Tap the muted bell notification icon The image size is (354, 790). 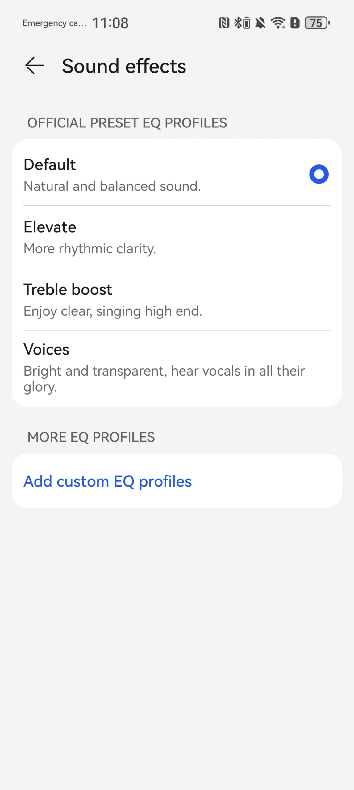coord(260,23)
